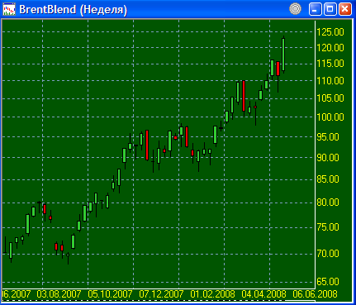Click the title text BrentBlend (Неделя)
Viewport: 356px width, 305px height.
point(74,10)
